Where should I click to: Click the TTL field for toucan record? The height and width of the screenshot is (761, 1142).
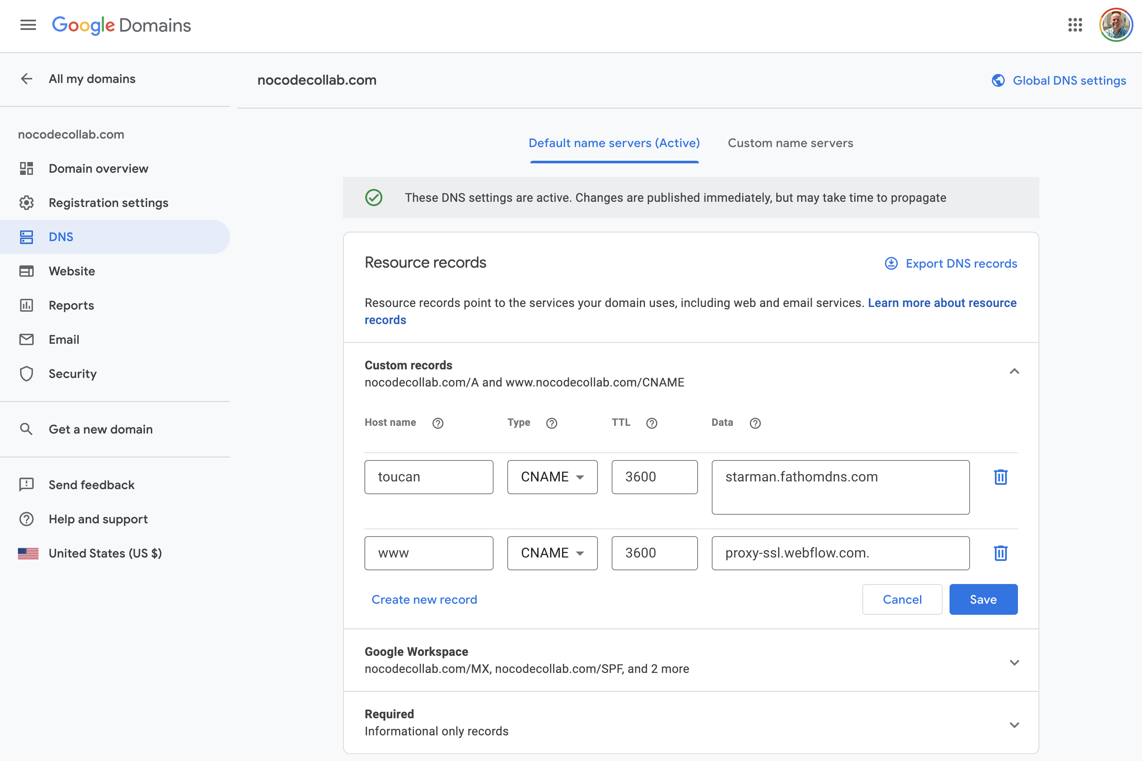pyautogui.click(x=654, y=477)
